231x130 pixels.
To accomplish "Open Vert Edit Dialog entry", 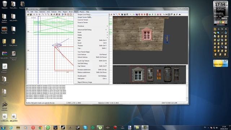I will pos(91,64).
